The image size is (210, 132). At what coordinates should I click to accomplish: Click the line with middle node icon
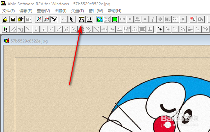pyautogui.click(x=130, y=19)
